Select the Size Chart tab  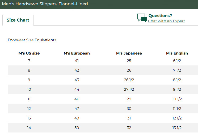(18, 20)
